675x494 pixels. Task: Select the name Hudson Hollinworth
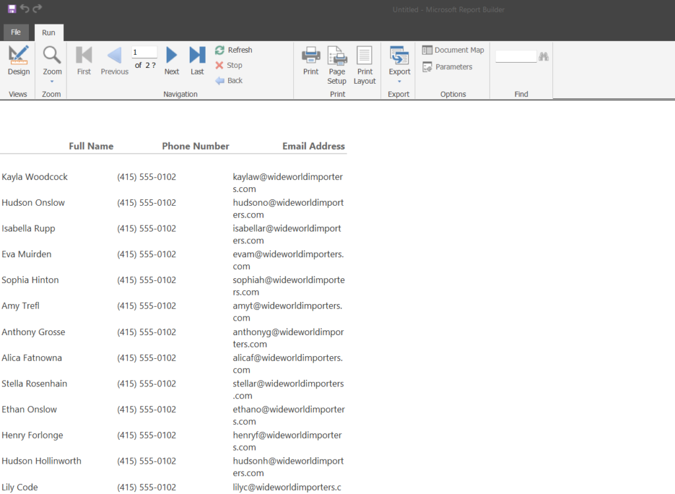[42, 461]
